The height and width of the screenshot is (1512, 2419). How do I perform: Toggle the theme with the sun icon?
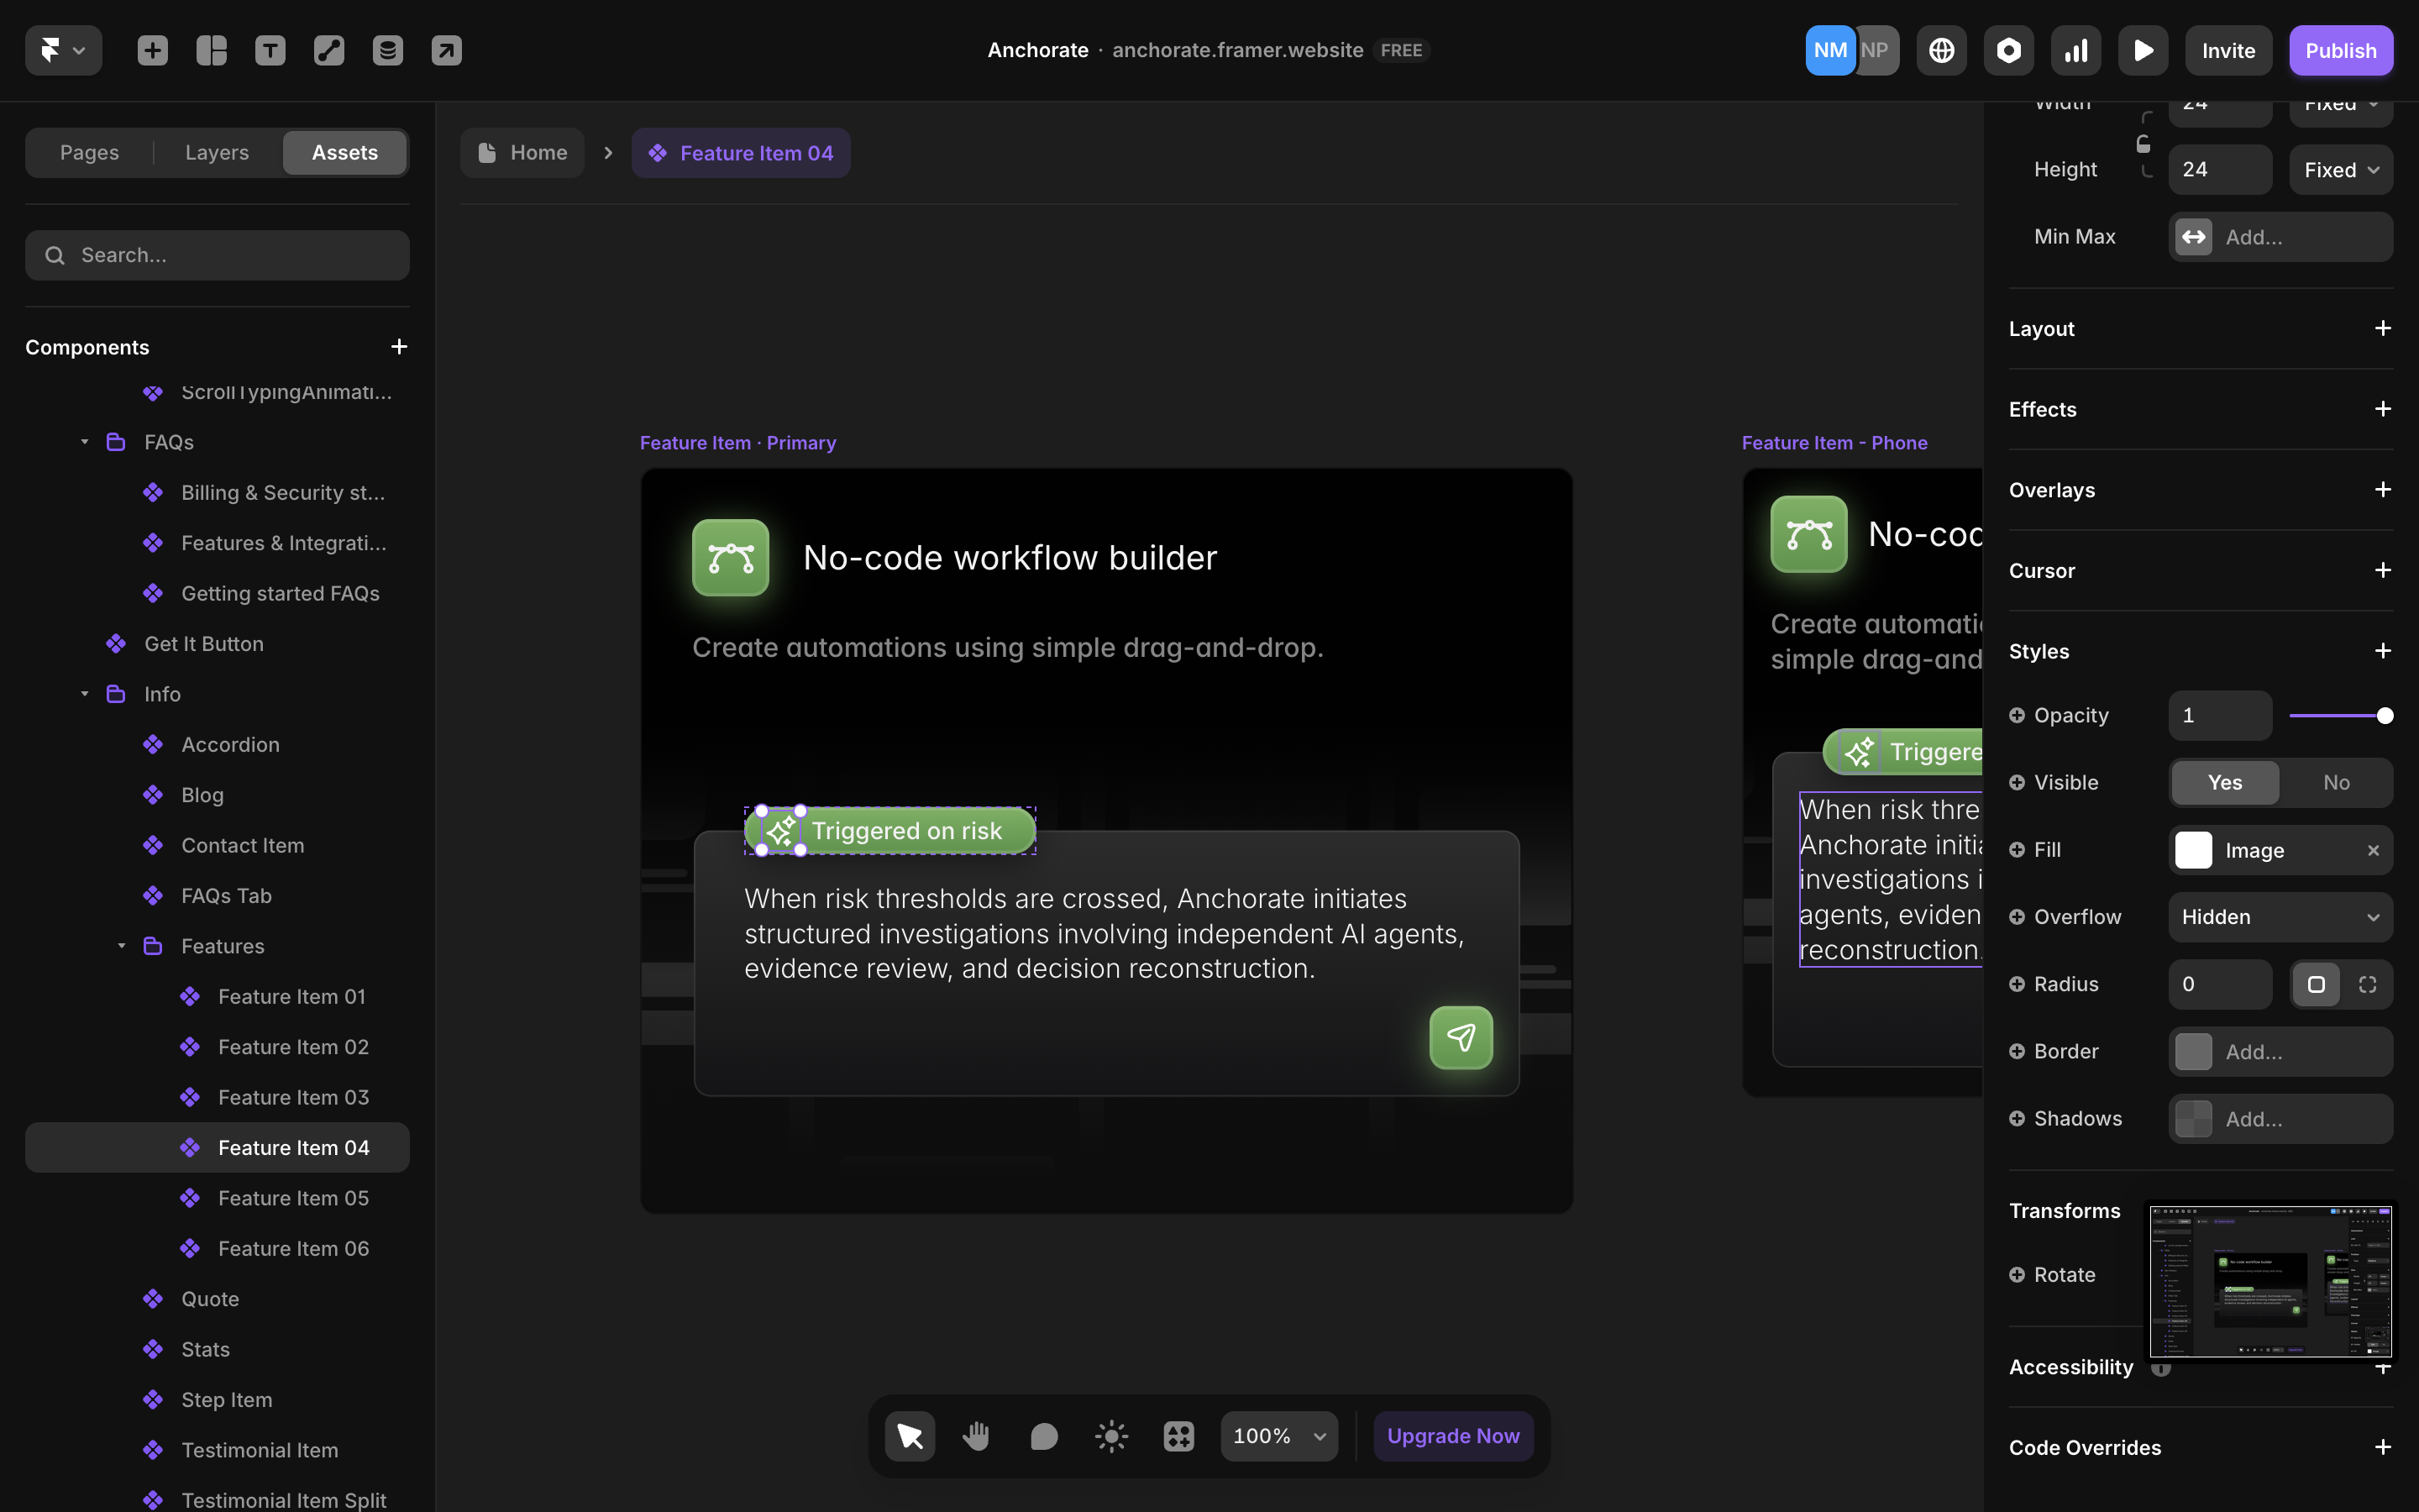pos(1110,1435)
